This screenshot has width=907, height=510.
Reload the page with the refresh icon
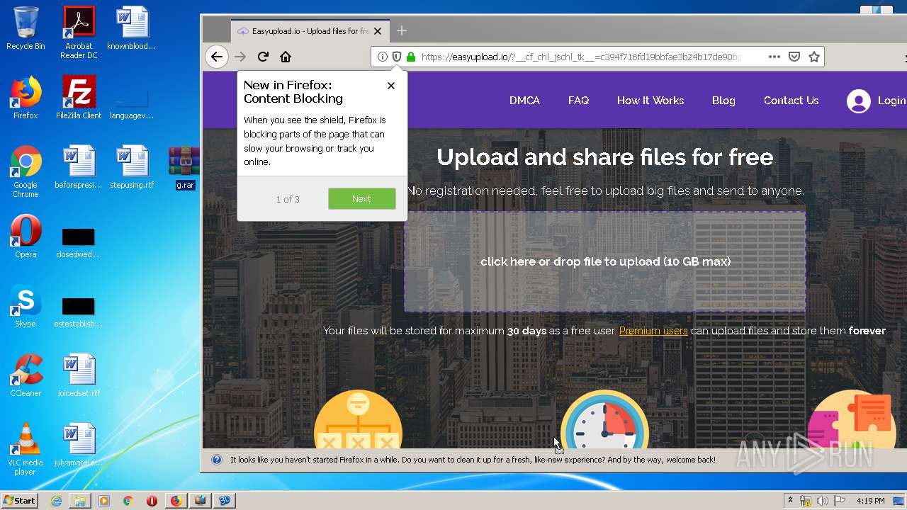tap(263, 57)
